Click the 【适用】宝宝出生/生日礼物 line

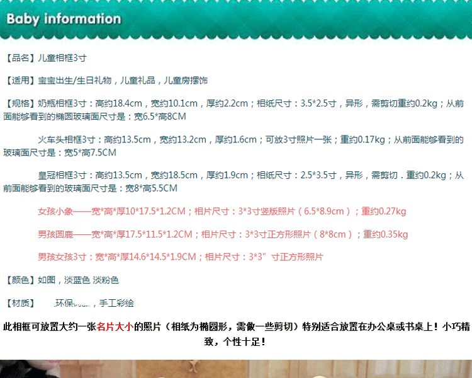(x=106, y=81)
